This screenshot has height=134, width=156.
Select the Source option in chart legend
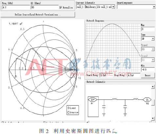[x=73, y=112]
